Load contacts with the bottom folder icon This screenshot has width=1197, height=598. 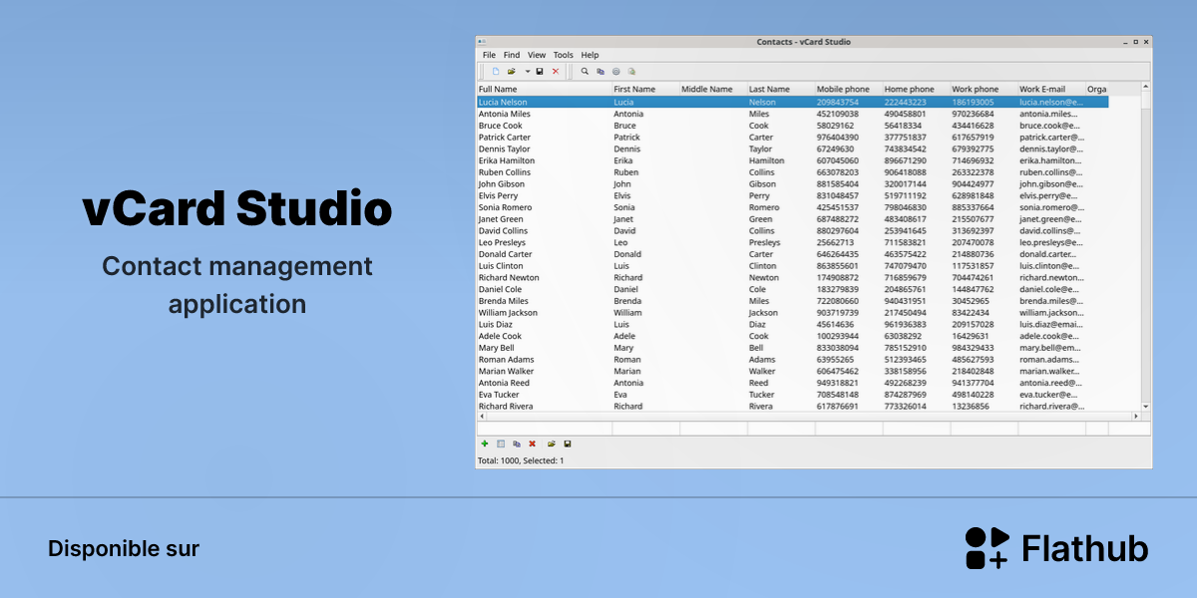click(552, 444)
